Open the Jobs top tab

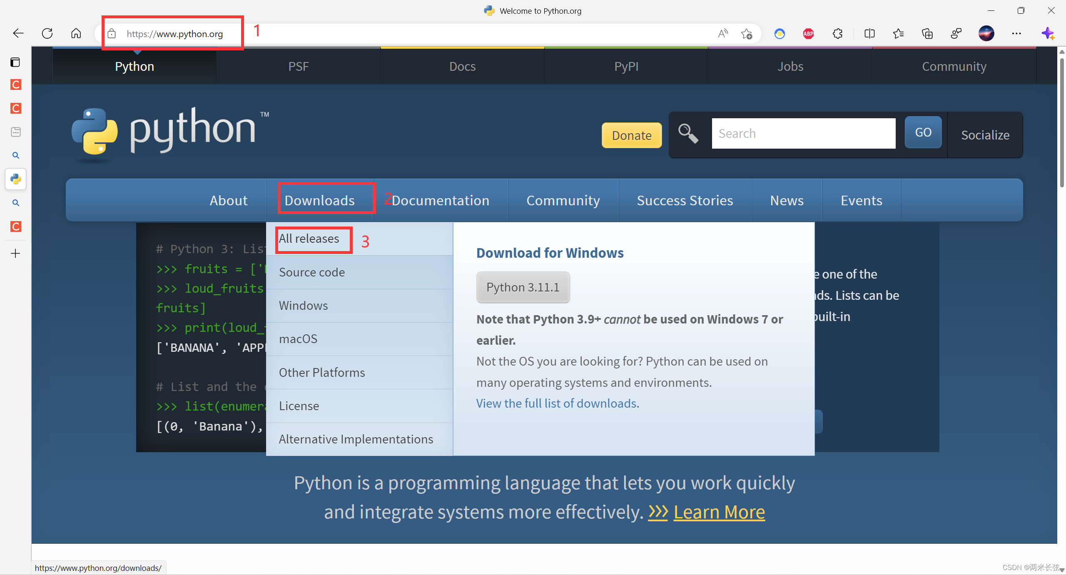(790, 66)
